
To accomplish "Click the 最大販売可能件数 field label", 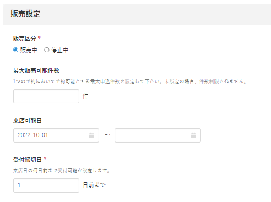I will tap(36, 70).
